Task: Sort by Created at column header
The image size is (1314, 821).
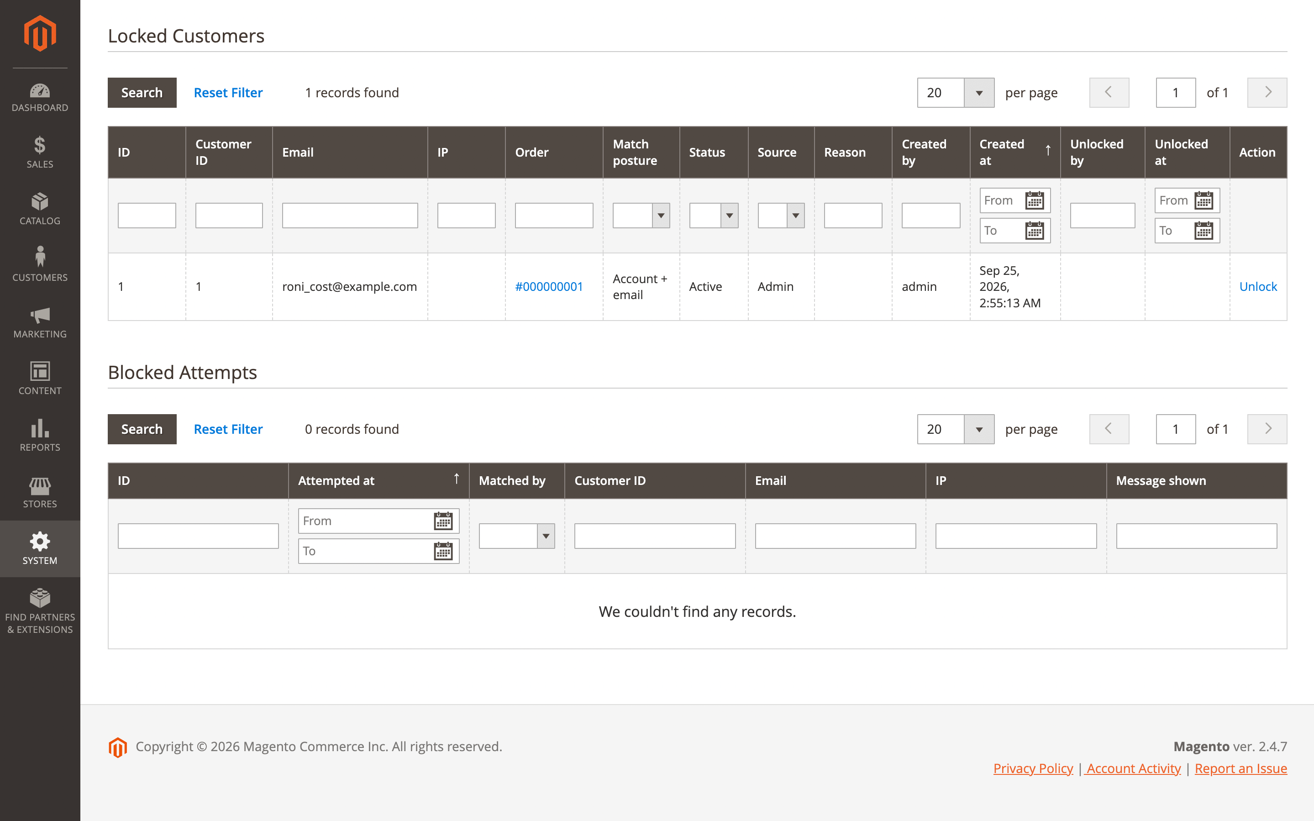Action: pyautogui.click(x=1014, y=152)
